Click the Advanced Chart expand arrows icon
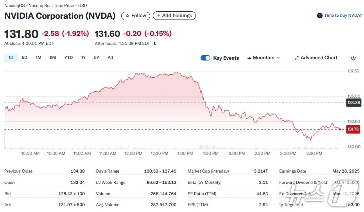The image size is (364, 212). 297,58
